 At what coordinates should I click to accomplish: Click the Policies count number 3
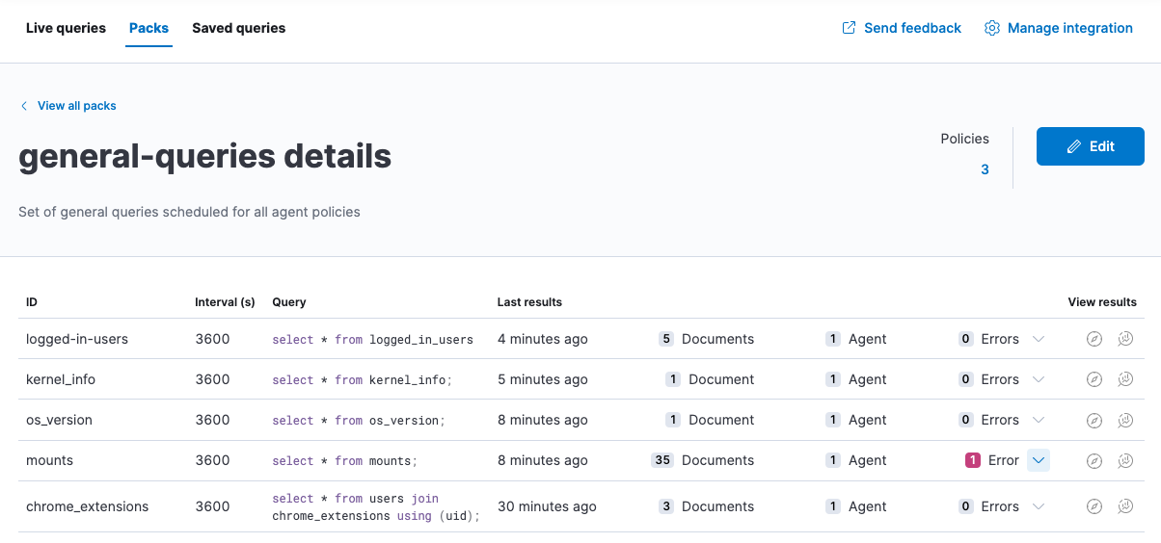985,169
